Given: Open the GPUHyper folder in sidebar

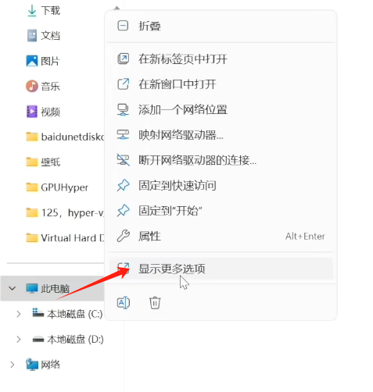Looking at the screenshot, I should tap(57, 187).
